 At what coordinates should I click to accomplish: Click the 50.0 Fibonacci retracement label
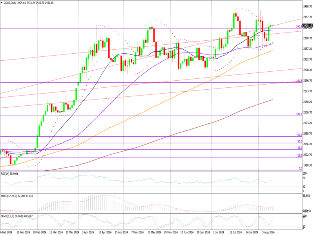click(x=299, y=141)
